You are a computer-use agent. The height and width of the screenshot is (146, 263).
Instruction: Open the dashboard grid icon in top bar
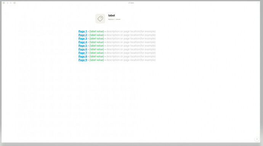coord(4,3)
